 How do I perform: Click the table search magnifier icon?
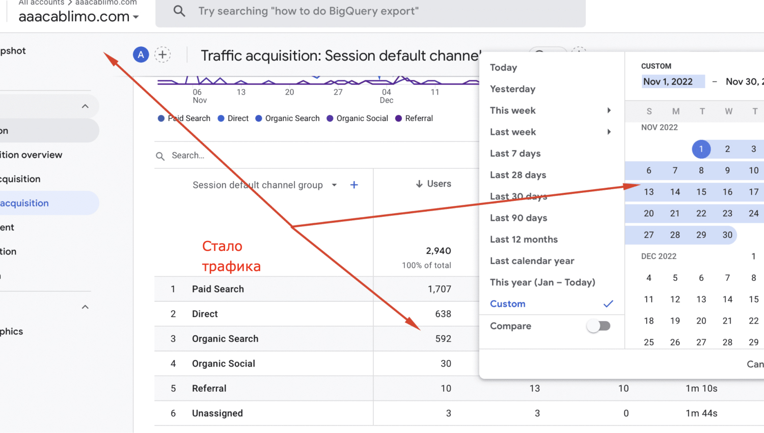click(160, 156)
